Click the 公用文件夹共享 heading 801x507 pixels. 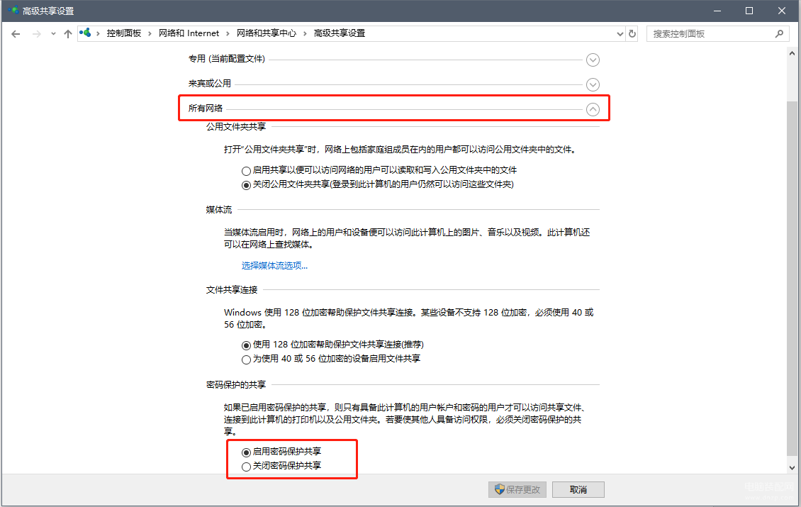(236, 127)
